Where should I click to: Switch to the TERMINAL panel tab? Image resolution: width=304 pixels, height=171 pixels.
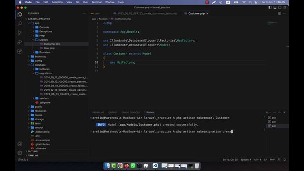150,113
